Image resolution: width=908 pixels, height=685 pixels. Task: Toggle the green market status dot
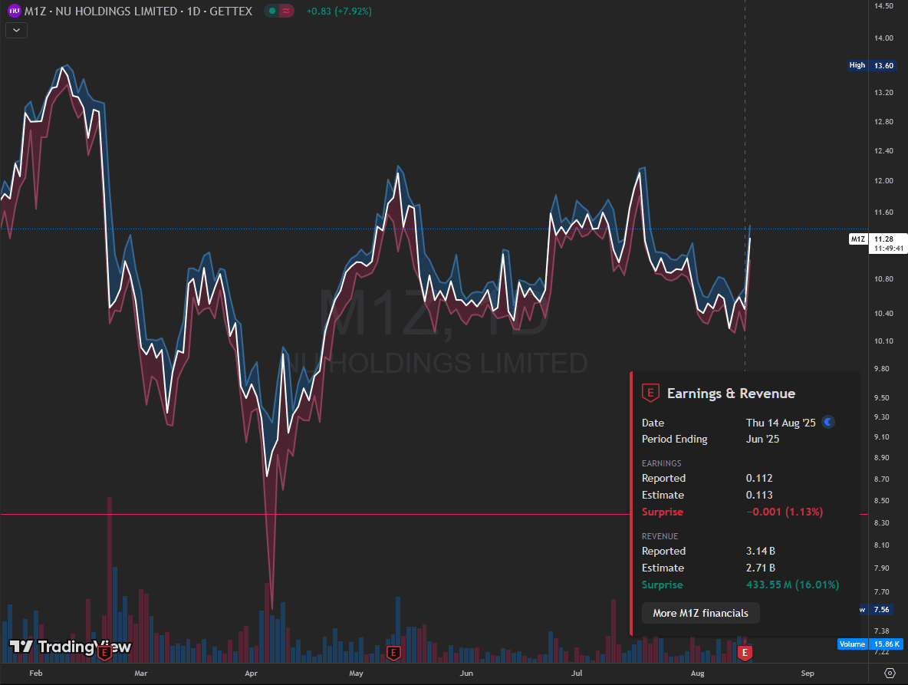(272, 12)
